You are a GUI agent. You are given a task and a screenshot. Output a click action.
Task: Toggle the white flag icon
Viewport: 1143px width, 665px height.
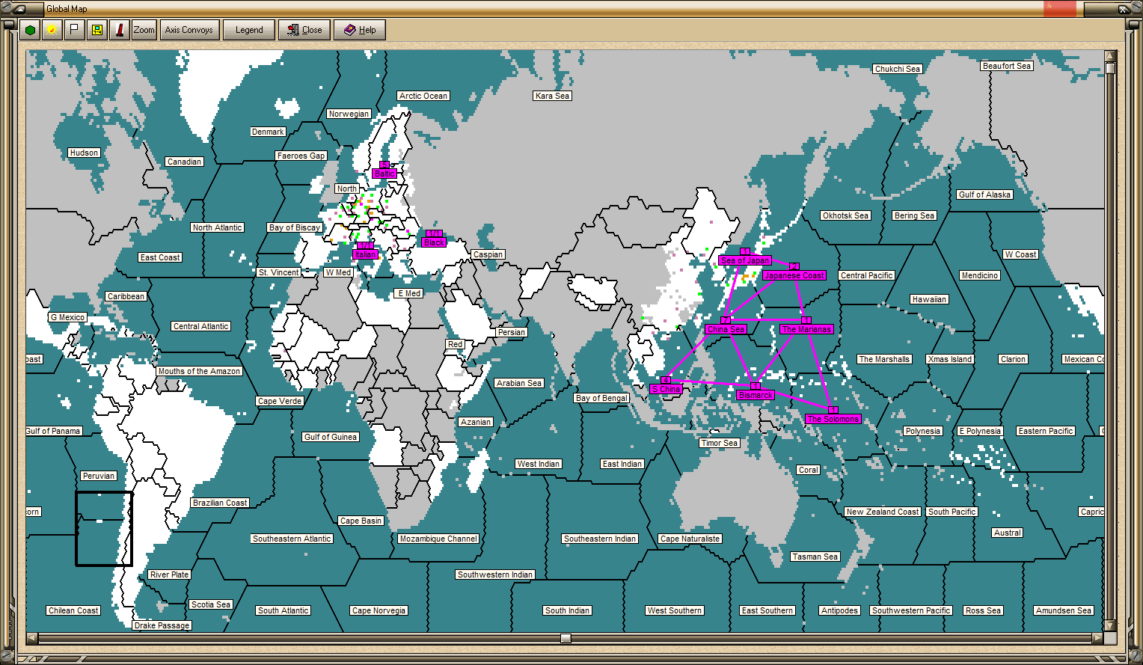(74, 30)
